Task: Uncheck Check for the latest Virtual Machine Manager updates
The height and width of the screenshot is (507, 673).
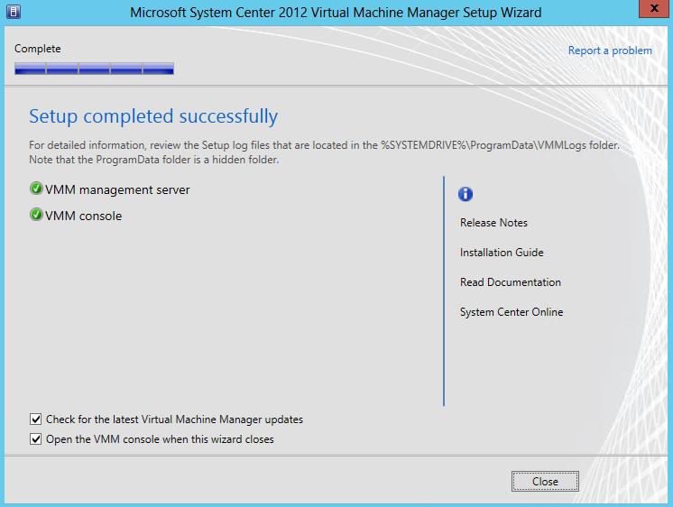Action: pos(35,419)
